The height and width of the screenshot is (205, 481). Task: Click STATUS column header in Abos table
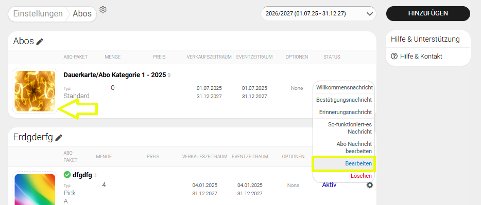pyautogui.click(x=332, y=57)
